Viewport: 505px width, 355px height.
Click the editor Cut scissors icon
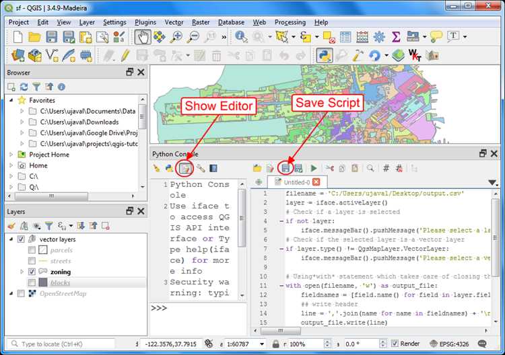coord(329,168)
